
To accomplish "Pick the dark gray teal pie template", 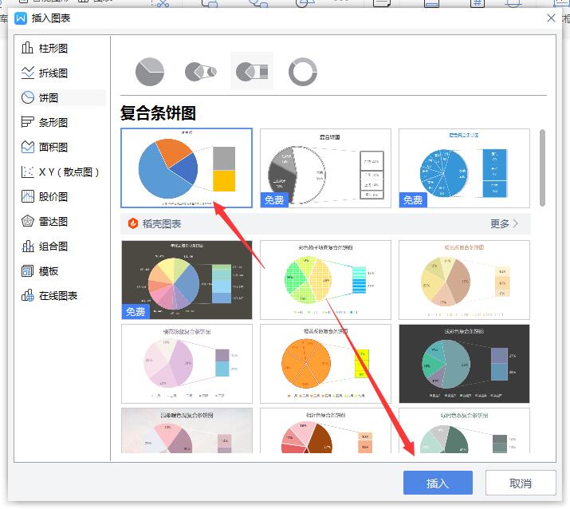I will point(464,364).
